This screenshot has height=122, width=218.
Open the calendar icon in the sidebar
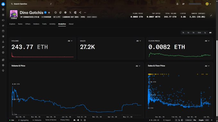tap(3, 31)
